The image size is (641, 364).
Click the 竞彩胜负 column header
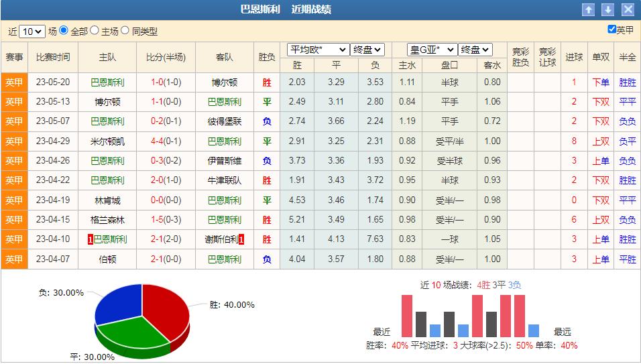[520, 58]
